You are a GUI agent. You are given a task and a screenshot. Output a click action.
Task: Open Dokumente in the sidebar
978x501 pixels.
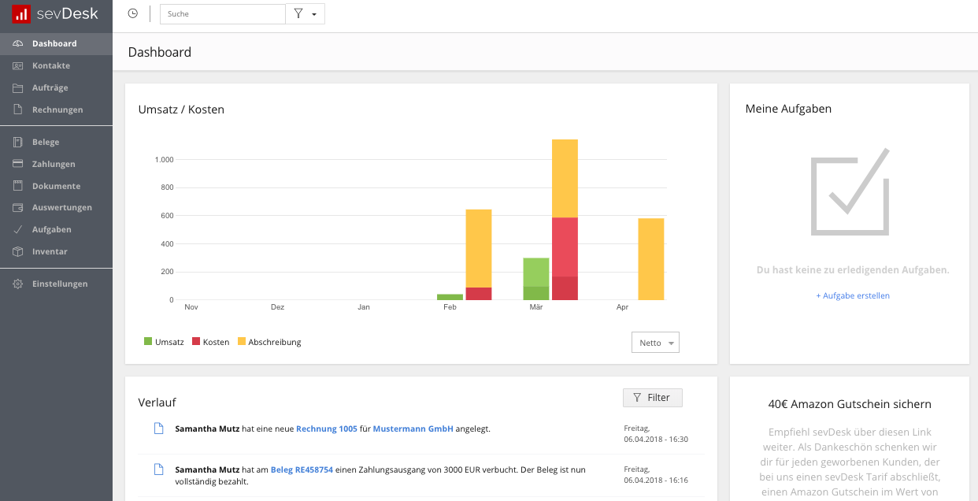56,186
